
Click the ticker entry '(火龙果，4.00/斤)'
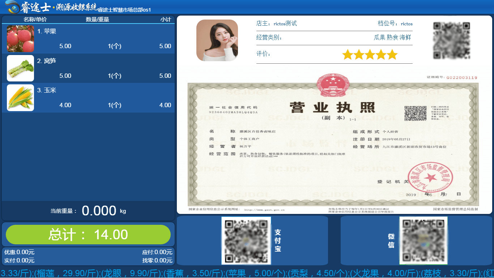(x=384, y=273)
